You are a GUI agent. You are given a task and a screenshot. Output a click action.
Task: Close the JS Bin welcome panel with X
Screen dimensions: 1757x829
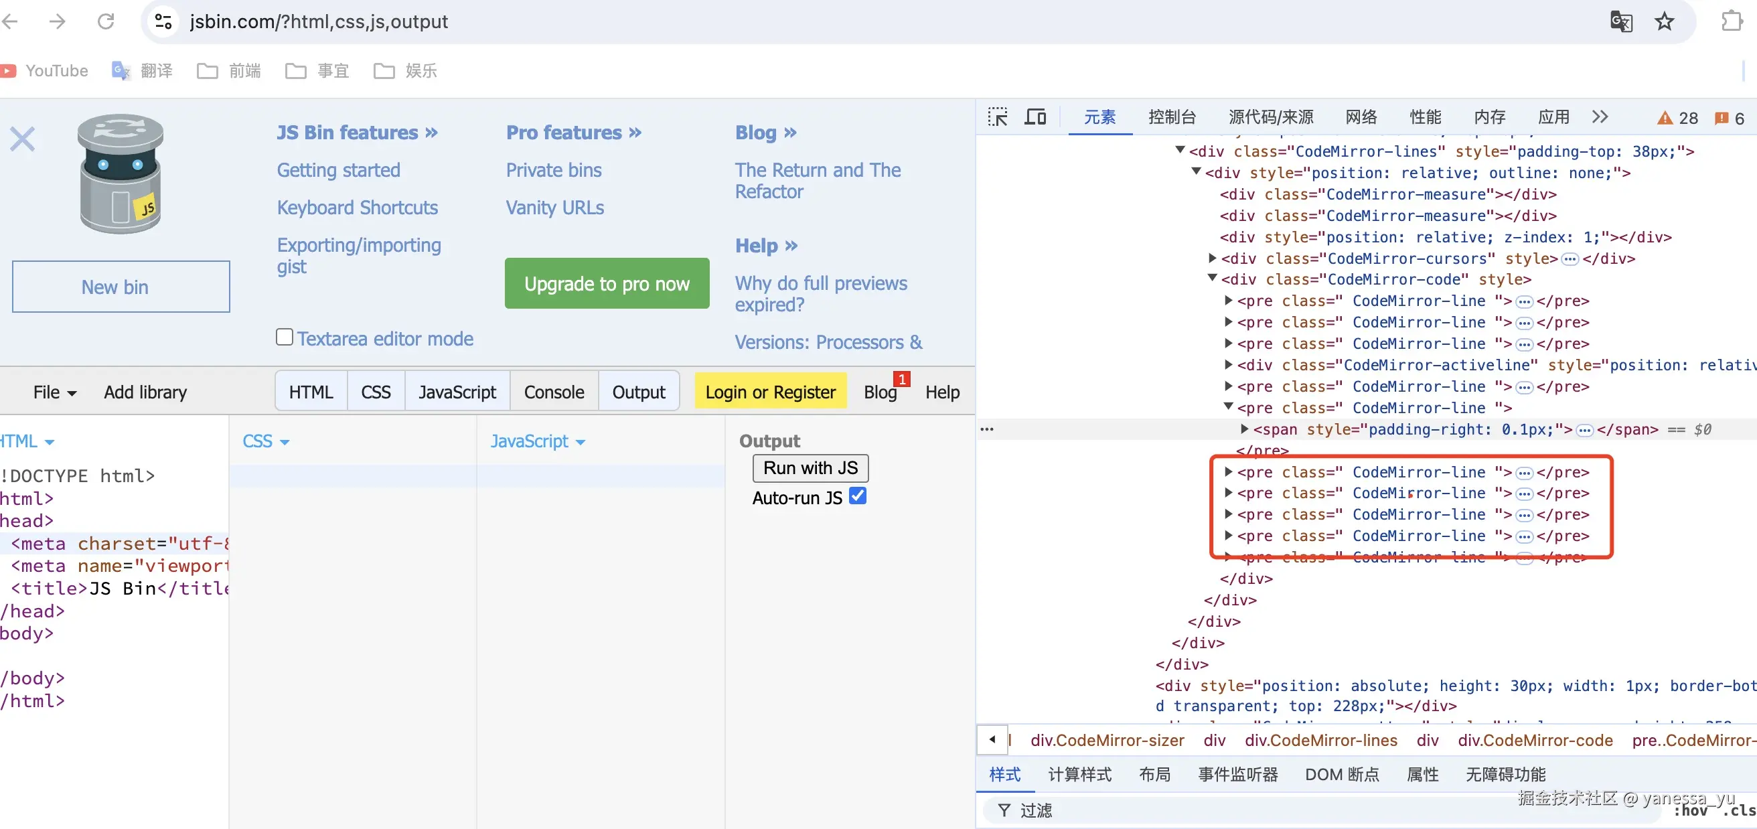point(23,139)
